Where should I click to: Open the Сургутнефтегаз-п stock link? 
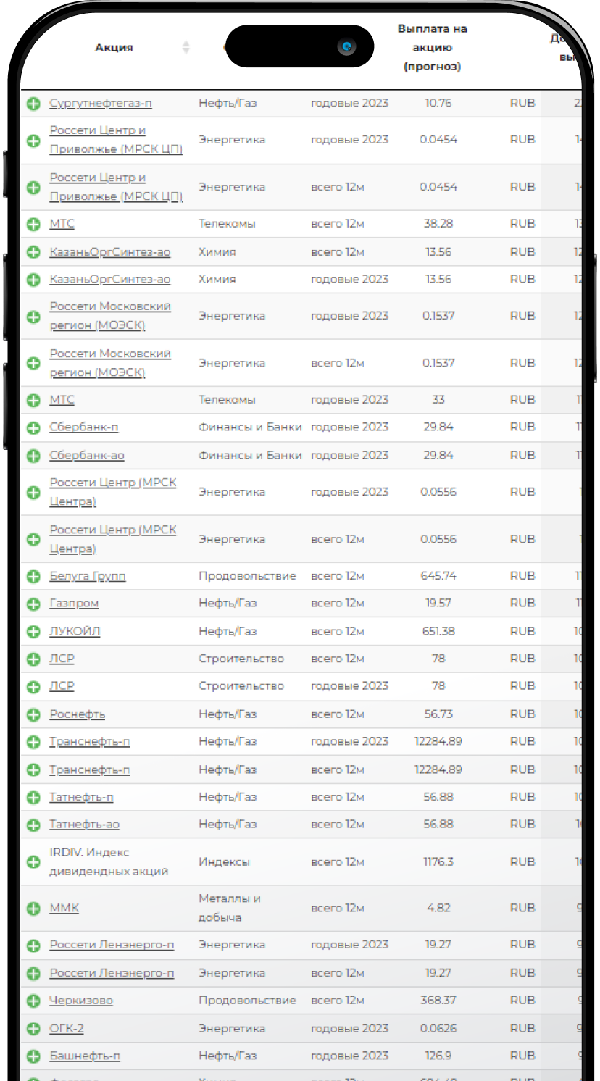[101, 103]
